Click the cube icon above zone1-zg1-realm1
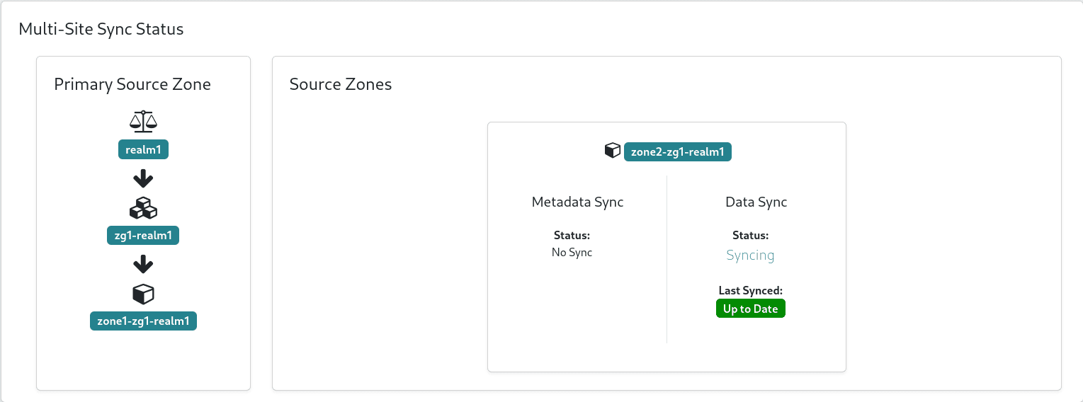The height and width of the screenshot is (402, 1083). [143, 294]
